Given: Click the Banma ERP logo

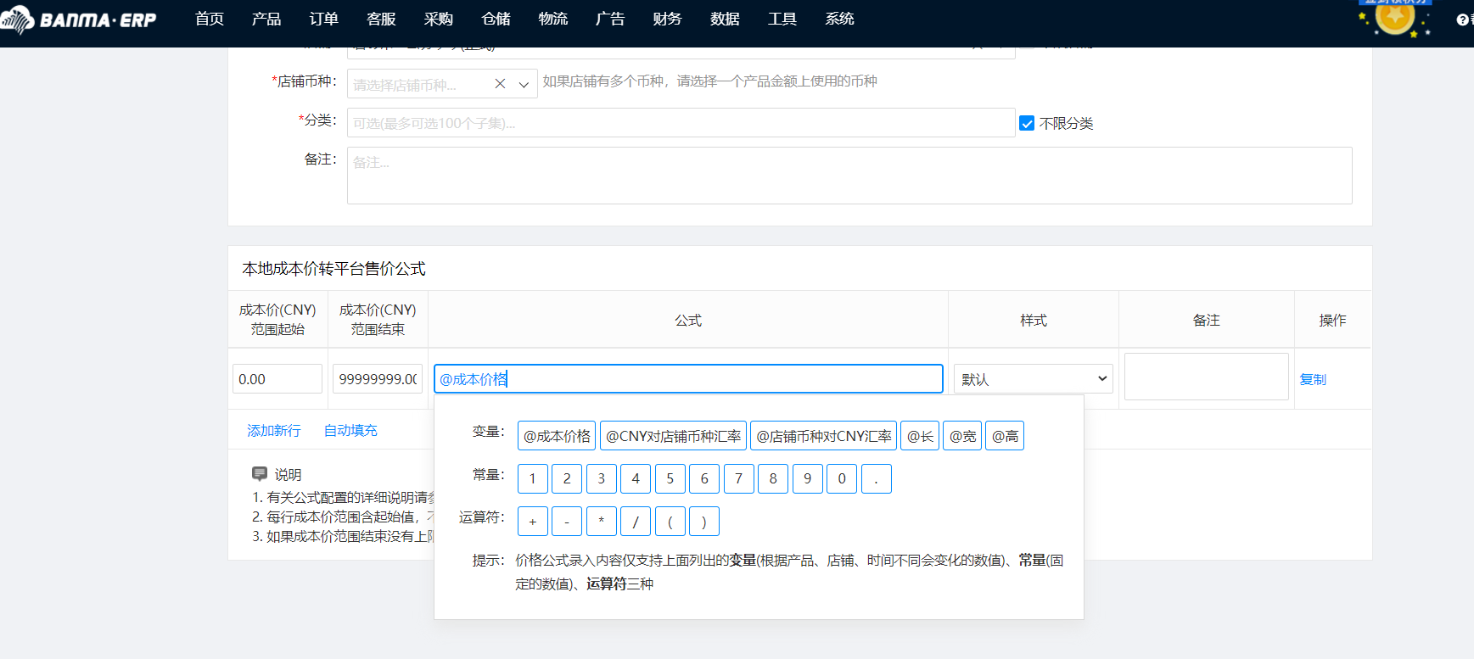Looking at the screenshot, I should click(x=78, y=19).
